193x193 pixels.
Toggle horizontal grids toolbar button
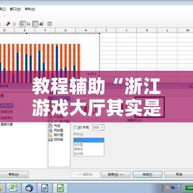click(23, 24)
